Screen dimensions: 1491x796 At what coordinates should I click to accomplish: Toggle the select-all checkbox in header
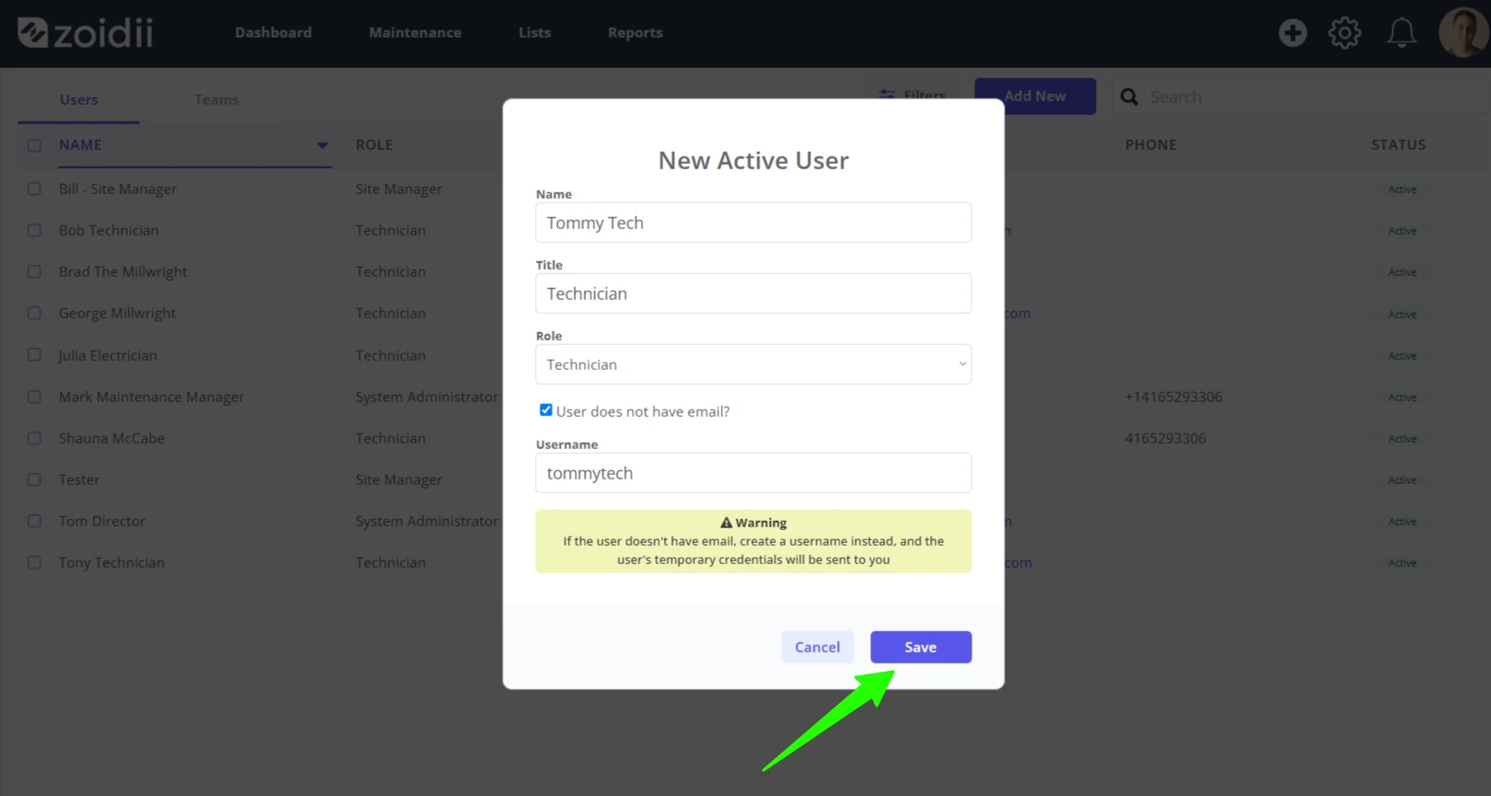34,145
